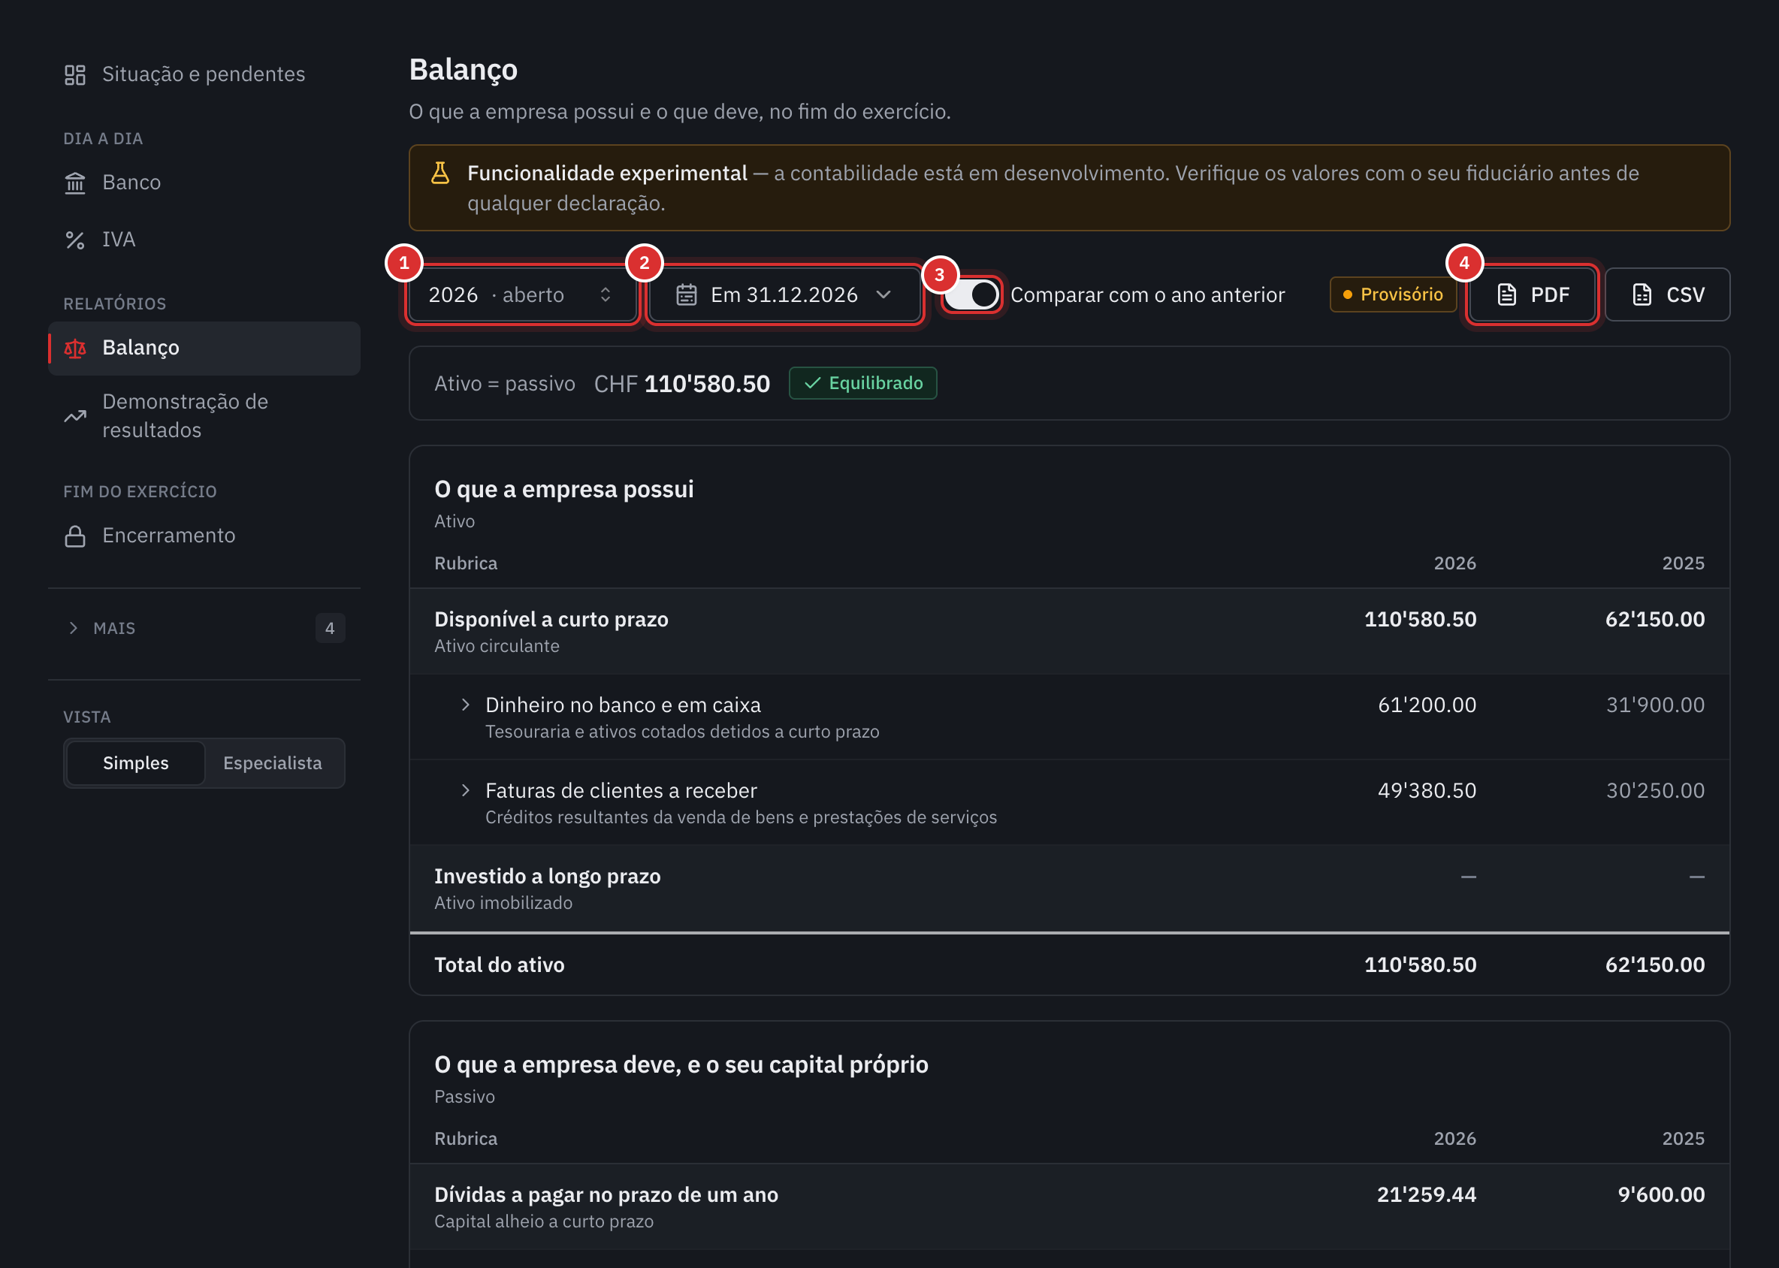Click the dashboard icon beside Situação e pendentes
The height and width of the screenshot is (1268, 1779).
(75, 75)
